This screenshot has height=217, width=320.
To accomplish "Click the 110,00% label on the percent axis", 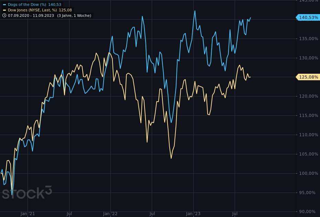I will pos(309,135).
